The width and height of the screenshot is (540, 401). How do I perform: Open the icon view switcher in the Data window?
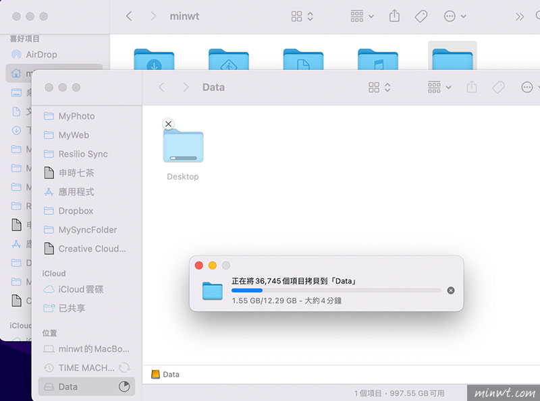pyautogui.click(x=379, y=87)
